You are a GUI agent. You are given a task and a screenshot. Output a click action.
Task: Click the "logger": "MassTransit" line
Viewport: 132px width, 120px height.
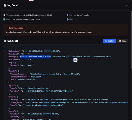point(22,65)
